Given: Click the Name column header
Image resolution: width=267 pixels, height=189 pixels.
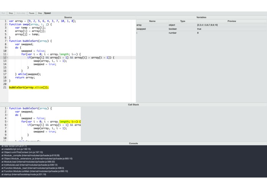Looking at the screenshot, I should click(152, 21).
